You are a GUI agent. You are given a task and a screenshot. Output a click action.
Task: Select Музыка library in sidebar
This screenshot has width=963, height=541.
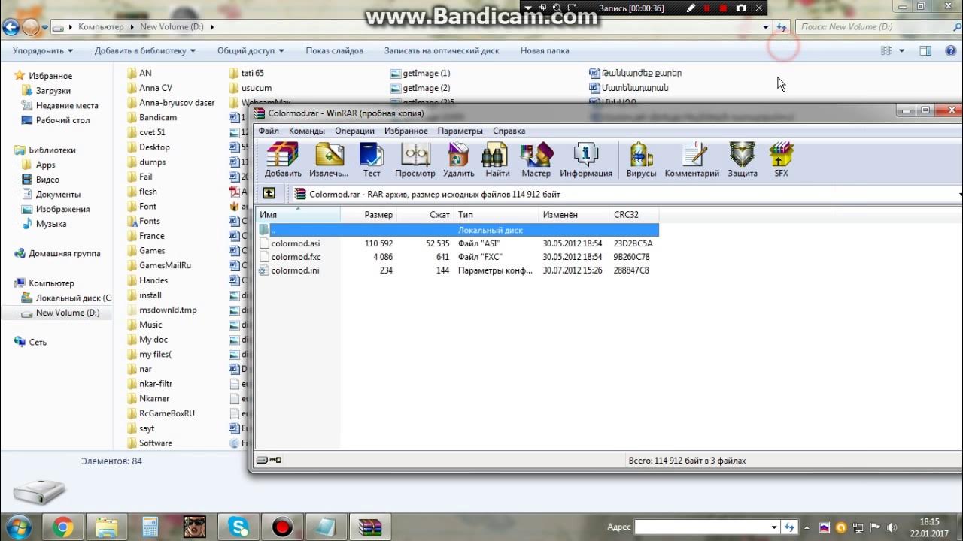tap(50, 224)
